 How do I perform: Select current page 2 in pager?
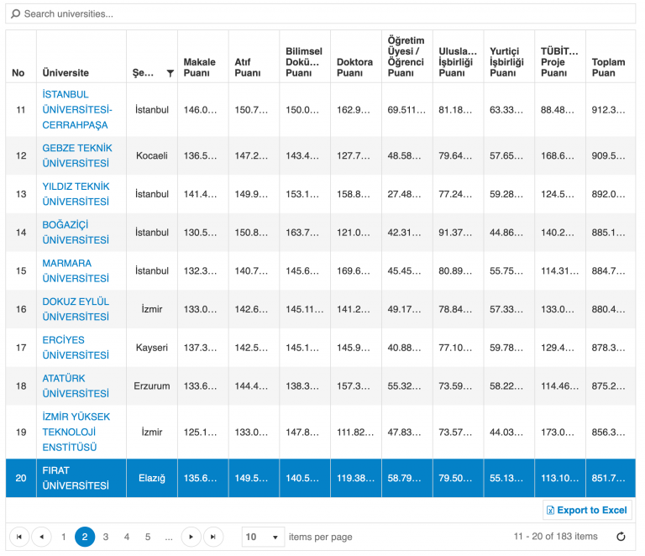click(x=85, y=537)
